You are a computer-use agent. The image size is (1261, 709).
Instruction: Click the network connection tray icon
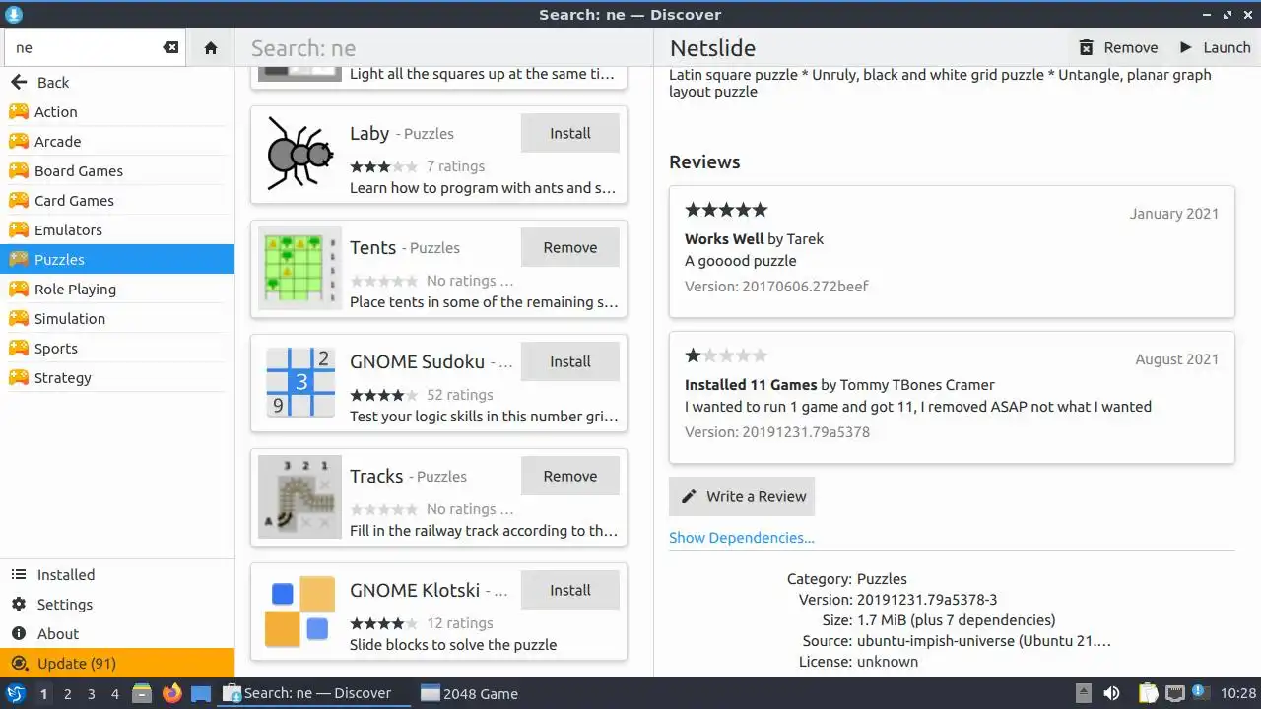[1174, 693]
